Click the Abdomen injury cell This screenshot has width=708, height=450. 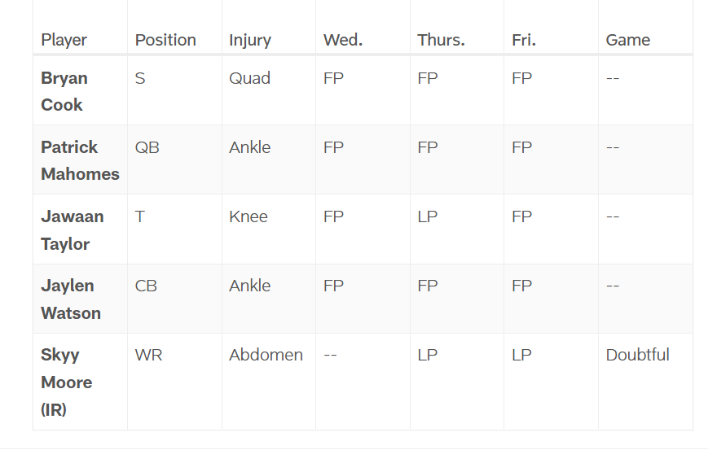click(266, 355)
